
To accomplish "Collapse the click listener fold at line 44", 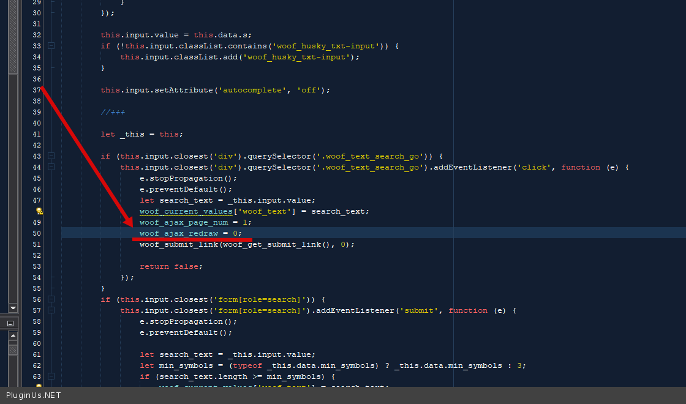I will [51, 167].
